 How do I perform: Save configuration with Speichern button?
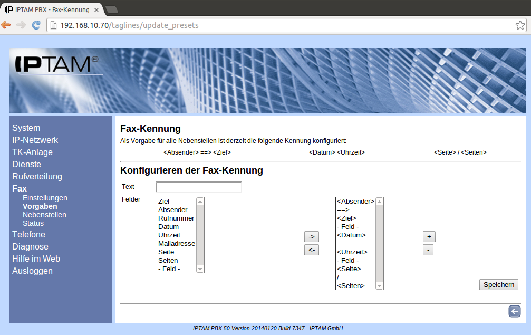coord(498,285)
